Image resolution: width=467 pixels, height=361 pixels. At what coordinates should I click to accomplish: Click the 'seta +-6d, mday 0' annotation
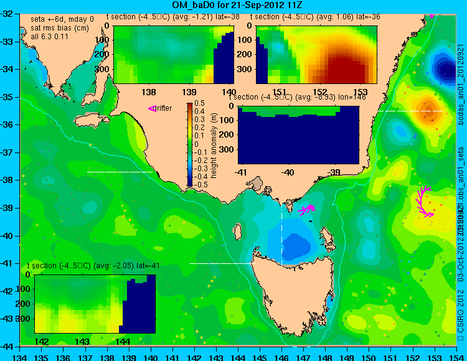coord(62,19)
